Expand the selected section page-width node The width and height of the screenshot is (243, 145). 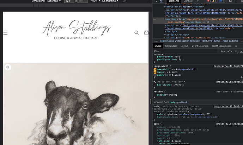164,19
